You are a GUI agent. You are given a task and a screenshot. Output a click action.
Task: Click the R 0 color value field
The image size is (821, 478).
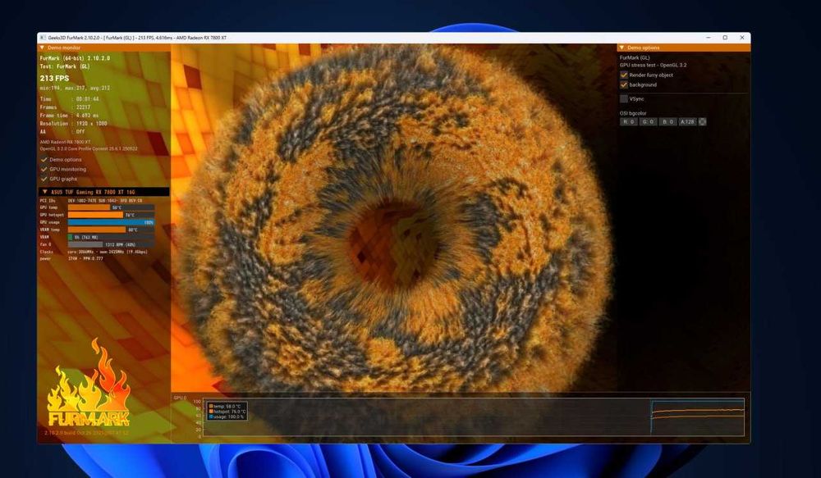click(x=628, y=122)
